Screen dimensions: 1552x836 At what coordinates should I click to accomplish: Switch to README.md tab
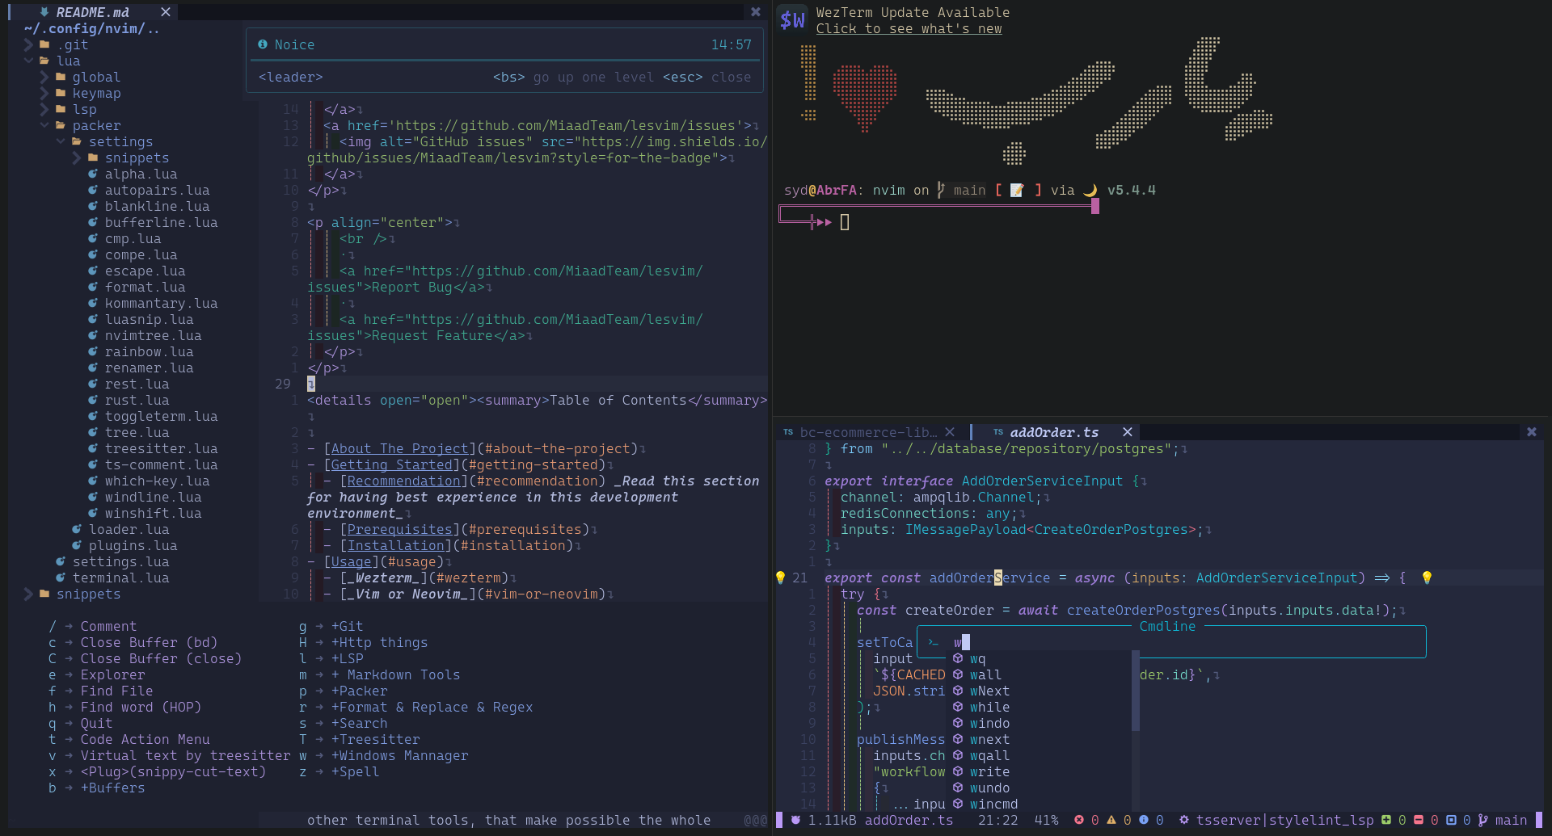click(92, 12)
